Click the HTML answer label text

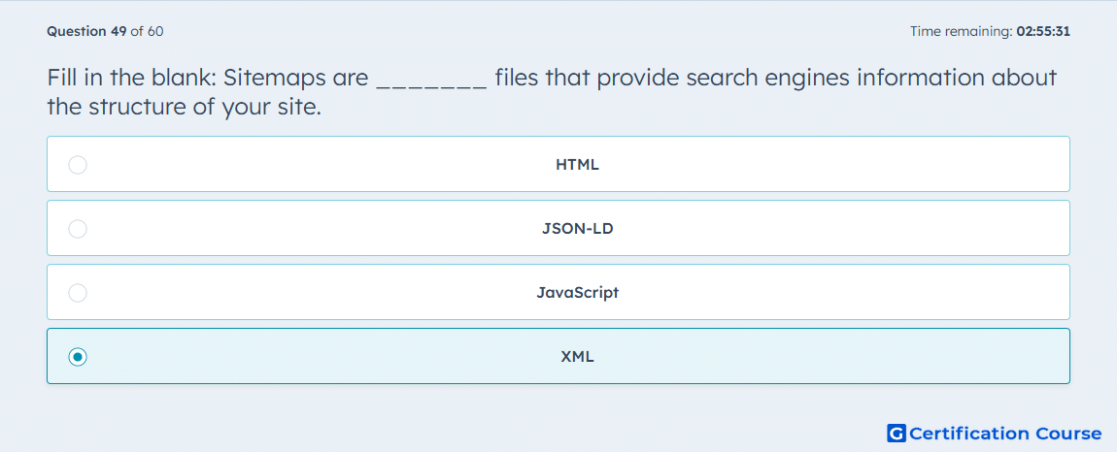point(577,165)
